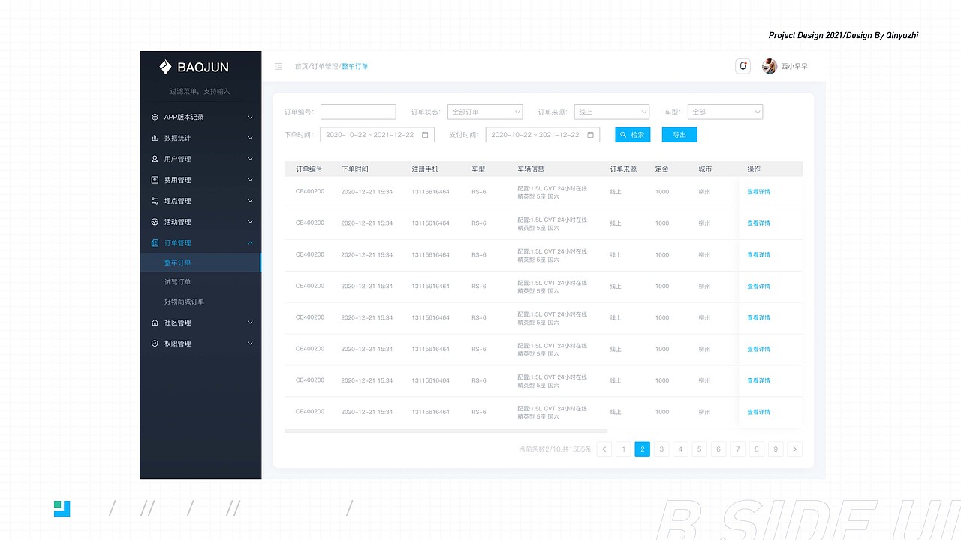Viewport: 961px width, 540px height.
Task: Click the APP版本记录 layers icon
Action: (155, 117)
